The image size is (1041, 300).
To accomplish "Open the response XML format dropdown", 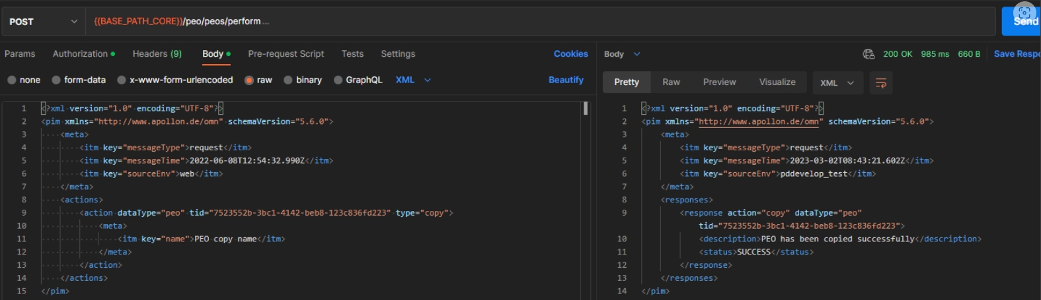I will coord(837,82).
